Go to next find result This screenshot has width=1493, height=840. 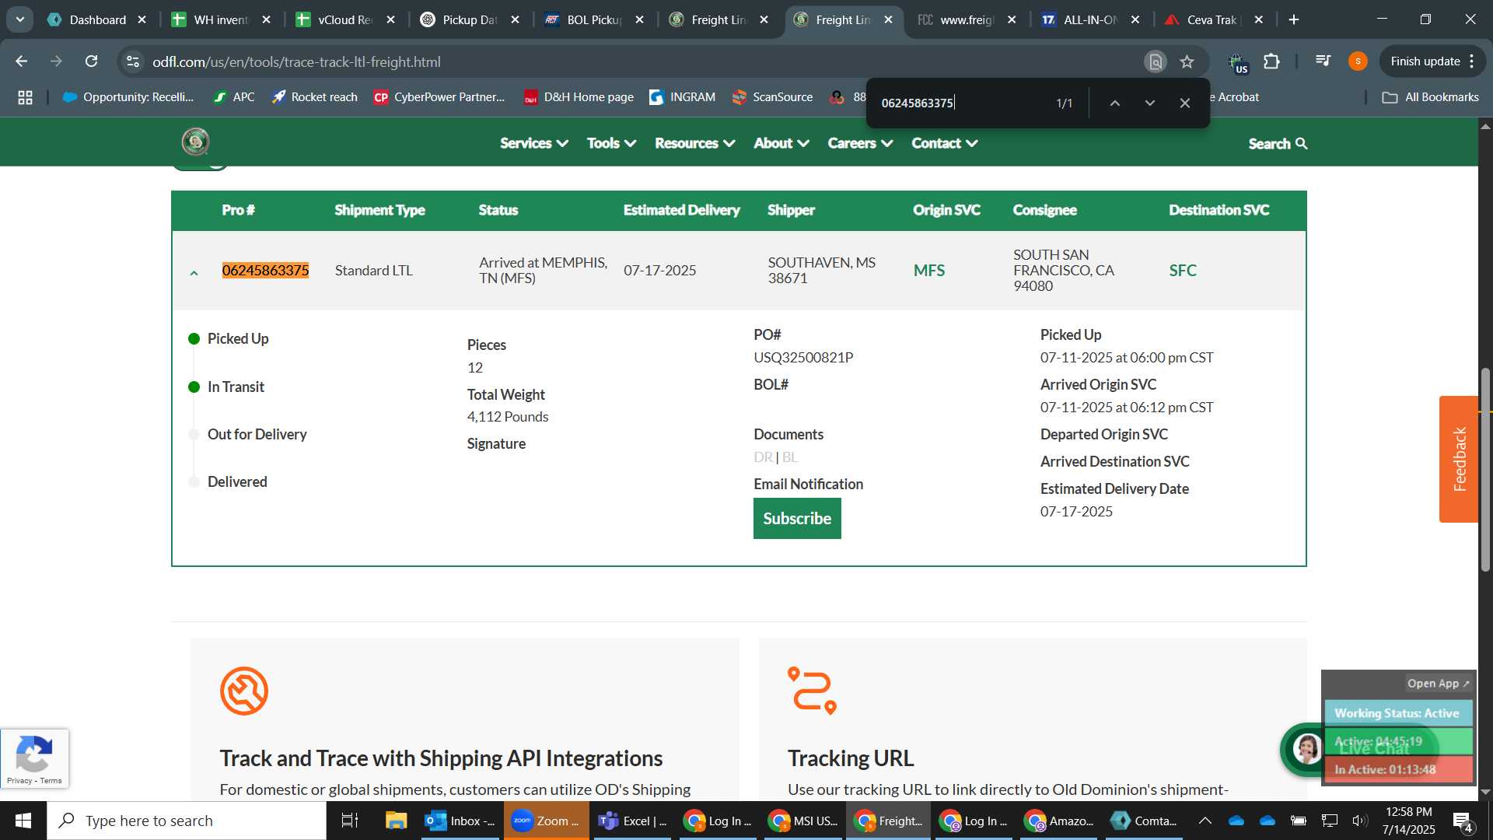click(x=1149, y=103)
